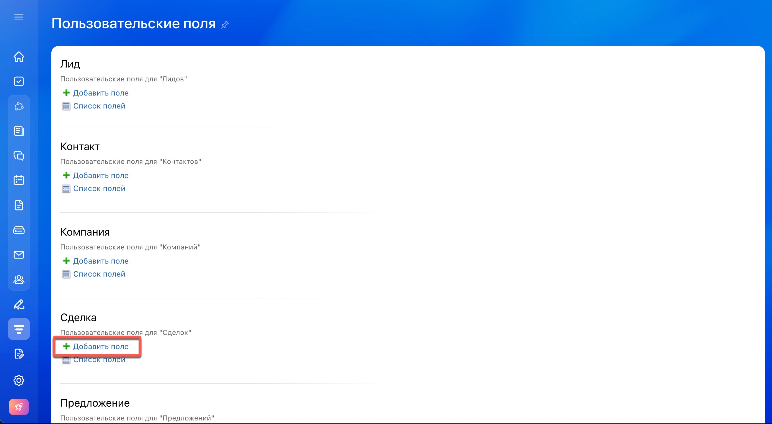Click the Контакт section heading

point(80,147)
